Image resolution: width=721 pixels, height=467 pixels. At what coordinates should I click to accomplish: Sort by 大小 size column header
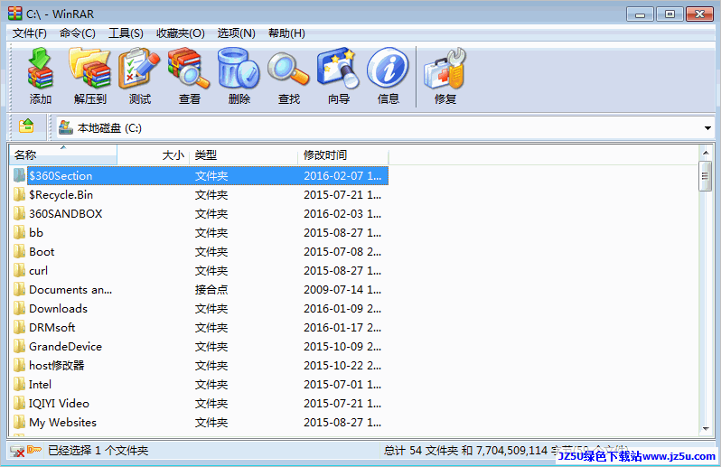point(153,154)
